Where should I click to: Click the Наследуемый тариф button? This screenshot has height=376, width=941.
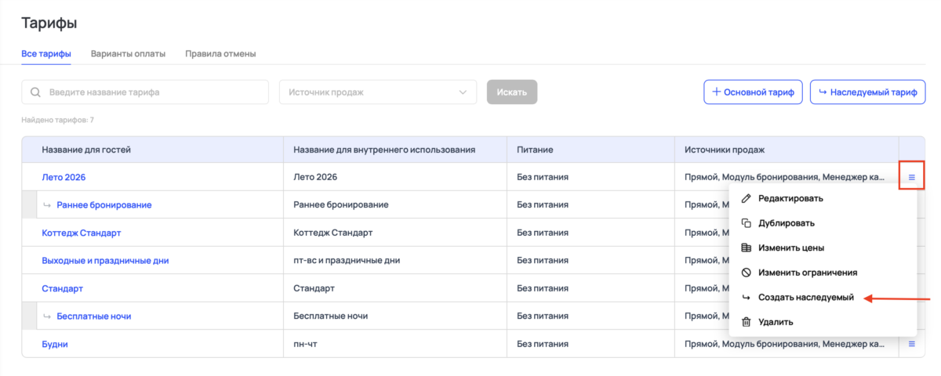pyautogui.click(x=867, y=92)
